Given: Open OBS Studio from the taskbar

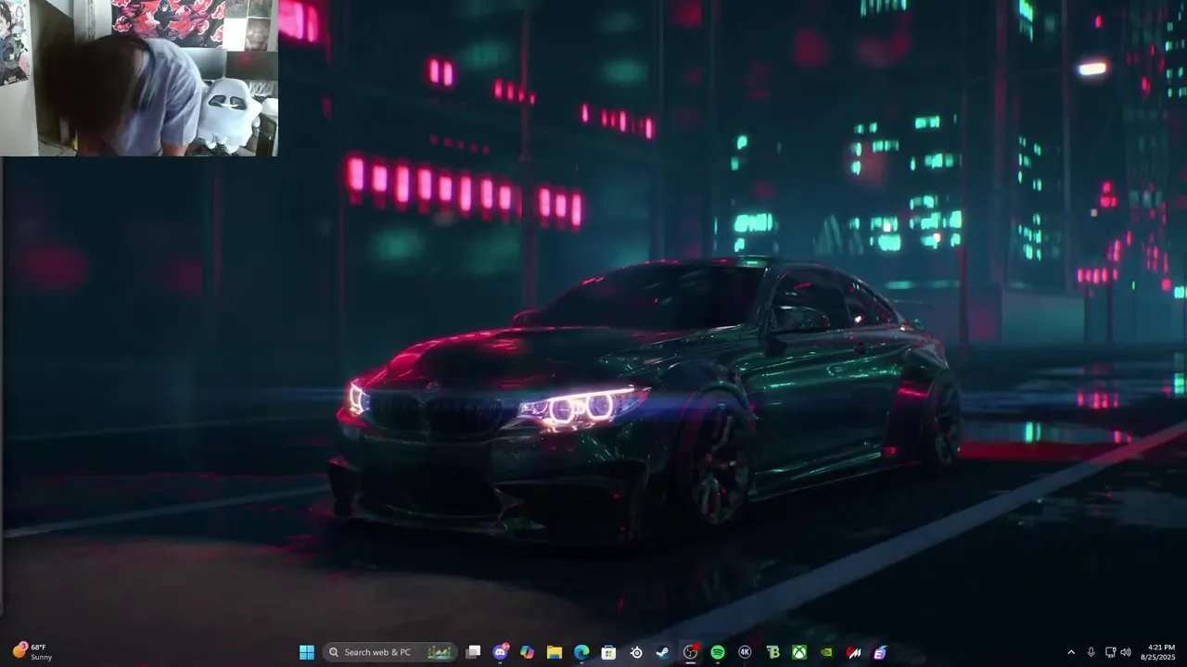Looking at the screenshot, I should click(690, 652).
